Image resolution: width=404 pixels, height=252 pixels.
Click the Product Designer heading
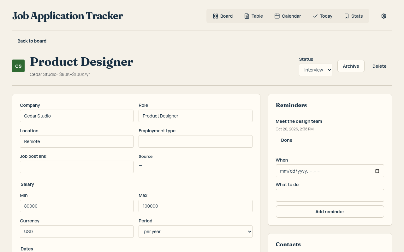coord(81,62)
